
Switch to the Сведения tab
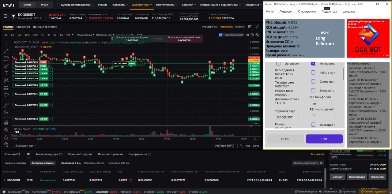pos(23,27)
